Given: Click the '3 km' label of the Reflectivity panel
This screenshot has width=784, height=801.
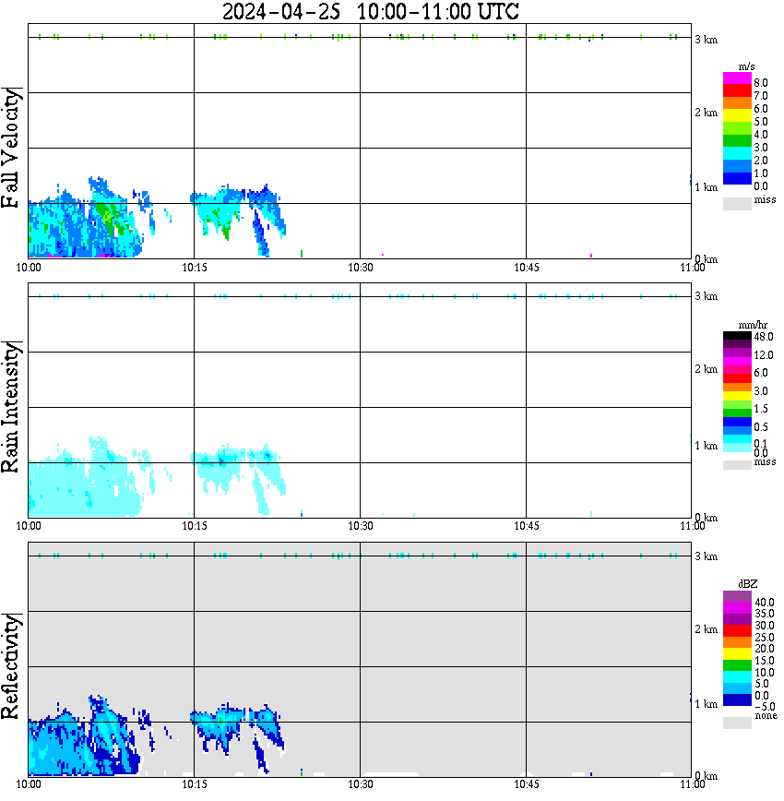Looking at the screenshot, I should 706,556.
